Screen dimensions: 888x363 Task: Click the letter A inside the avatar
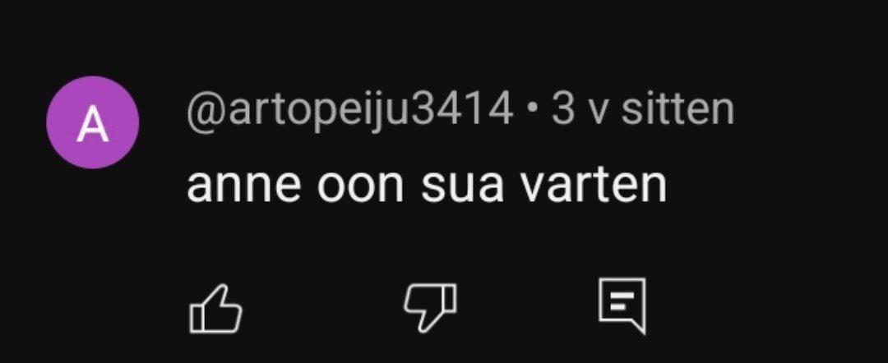tap(92, 125)
